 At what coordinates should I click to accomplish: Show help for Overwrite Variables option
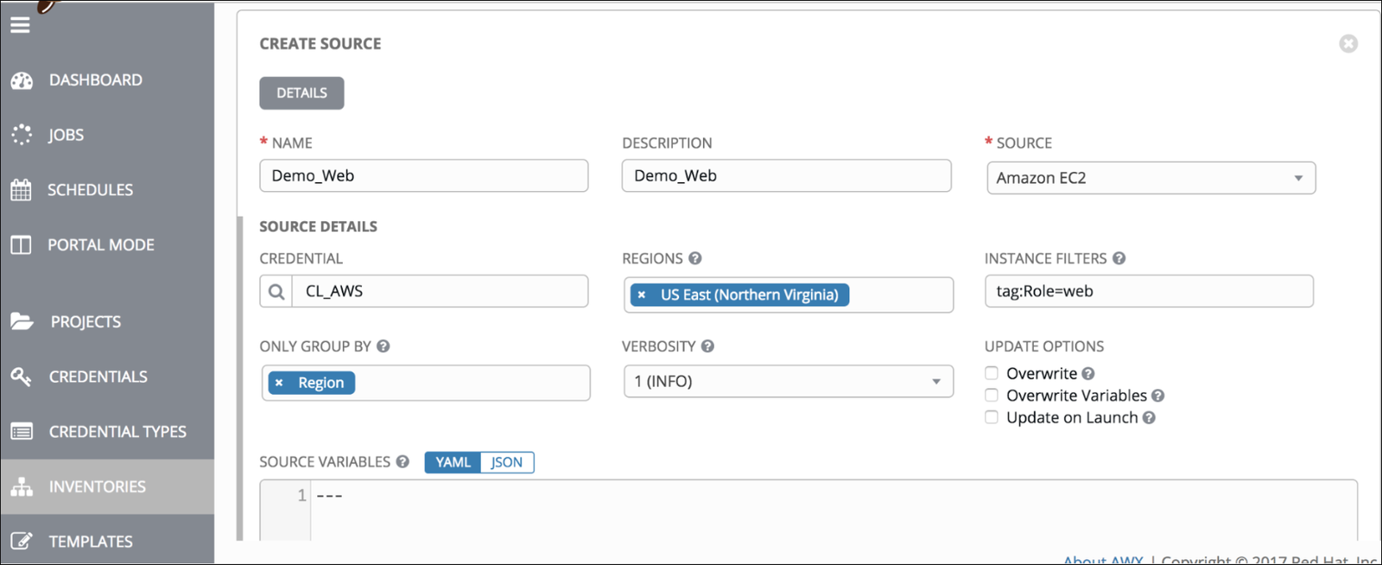click(1158, 396)
